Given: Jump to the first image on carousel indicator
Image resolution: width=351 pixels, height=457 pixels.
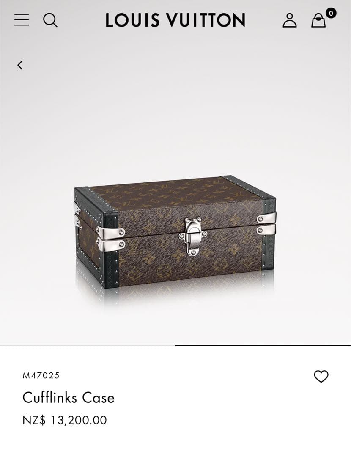Looking at the screenshot, I should coord(88,345).
